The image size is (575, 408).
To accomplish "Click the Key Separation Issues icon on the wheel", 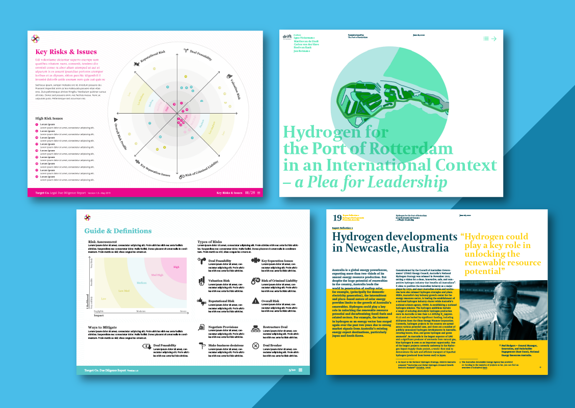I will pos(138,161).
